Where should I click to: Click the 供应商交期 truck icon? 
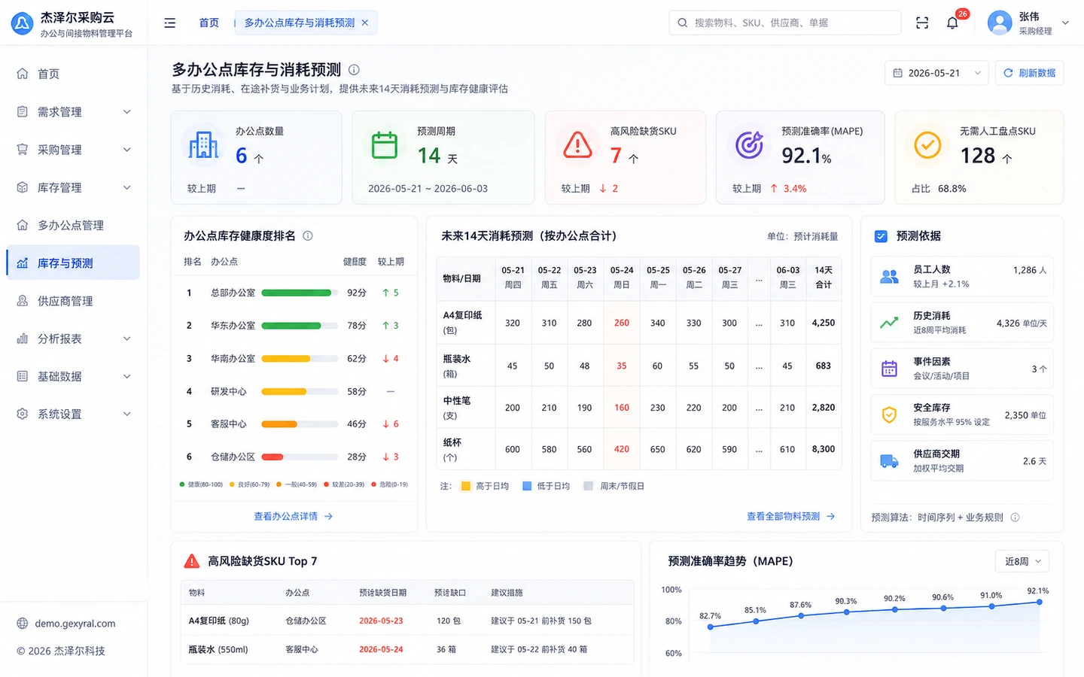click(x=889, y=461)
